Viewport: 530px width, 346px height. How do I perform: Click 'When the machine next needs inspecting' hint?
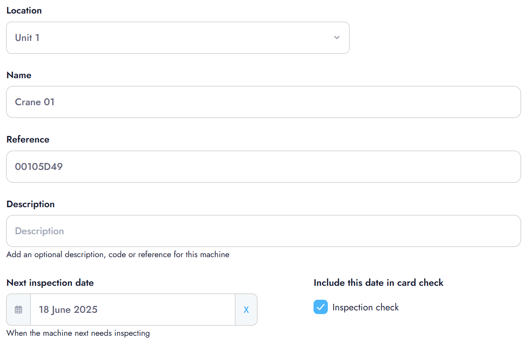click(78, 333)
